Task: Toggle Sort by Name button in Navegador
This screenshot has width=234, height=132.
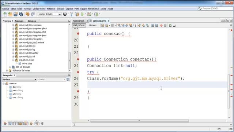Action: click(37, 124)
